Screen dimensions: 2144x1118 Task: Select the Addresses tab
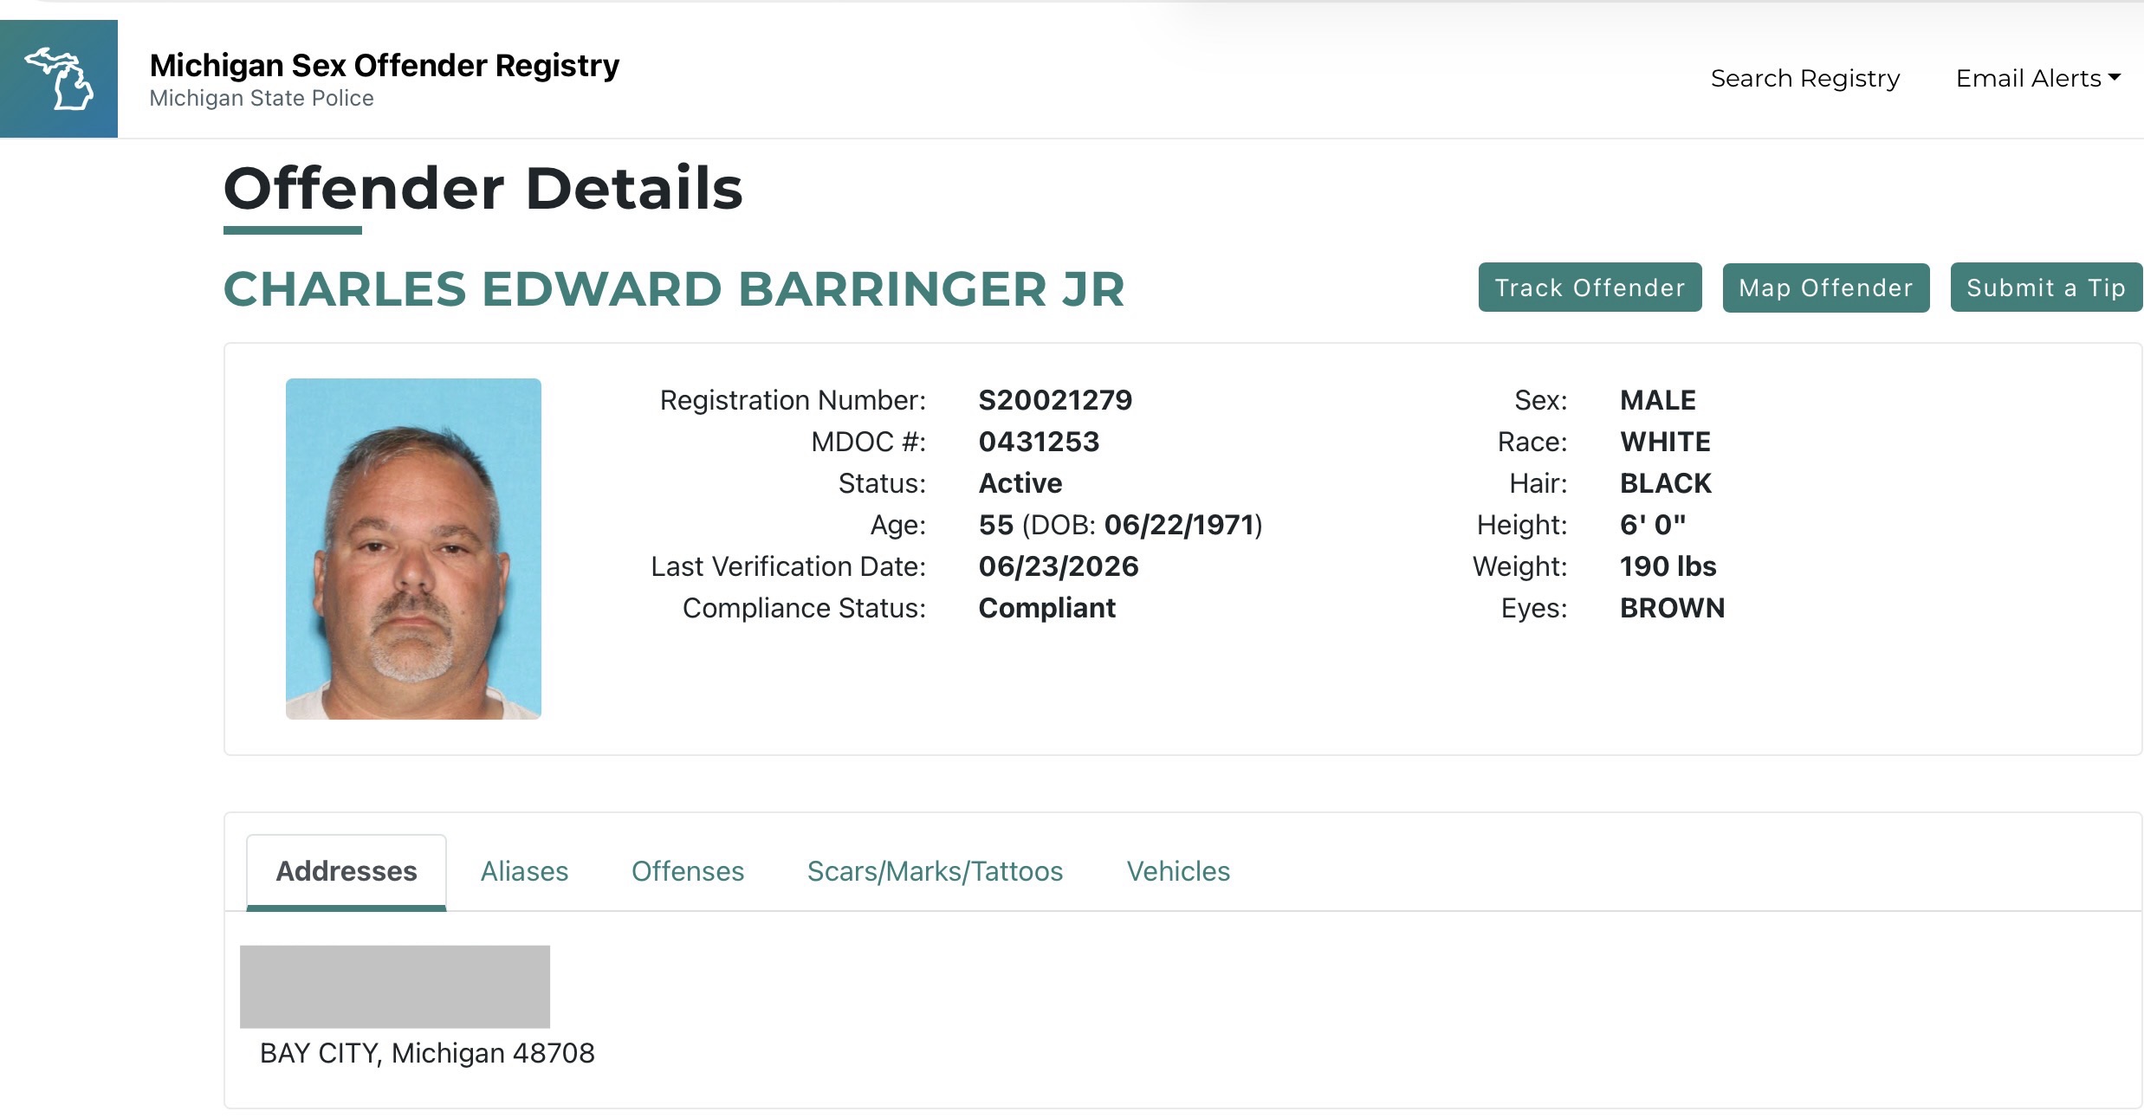pos(347,871)
